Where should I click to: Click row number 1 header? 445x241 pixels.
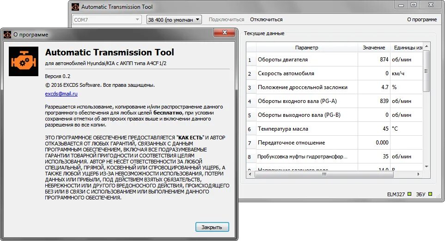point(251,60)
